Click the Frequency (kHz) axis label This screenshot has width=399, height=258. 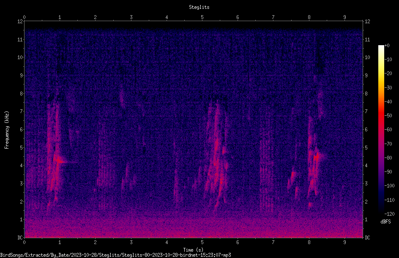point(7,130)
